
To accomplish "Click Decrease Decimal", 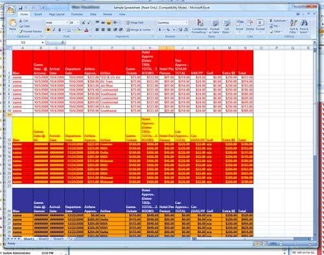I will [x=186, y=30].
